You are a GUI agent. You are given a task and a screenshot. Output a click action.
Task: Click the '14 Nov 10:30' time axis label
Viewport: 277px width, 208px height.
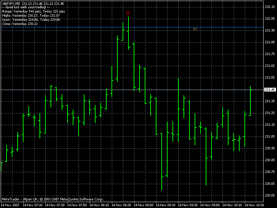click(254, 205)
